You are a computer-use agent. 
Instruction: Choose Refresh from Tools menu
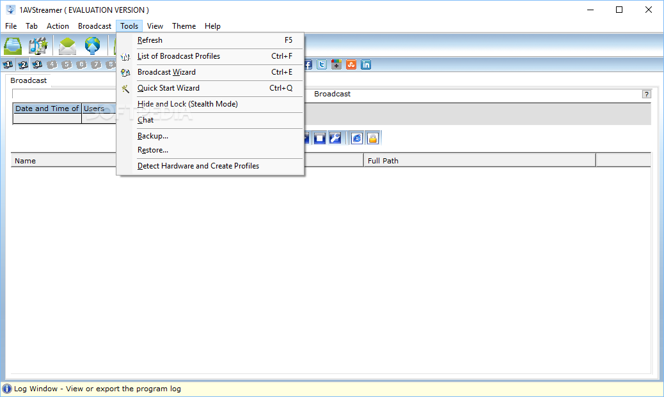click(210, 40)
